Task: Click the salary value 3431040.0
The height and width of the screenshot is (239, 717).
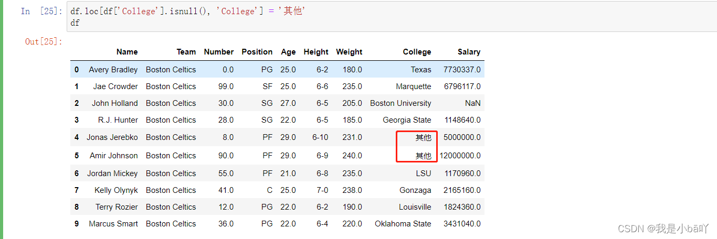Action: point(462,224)
